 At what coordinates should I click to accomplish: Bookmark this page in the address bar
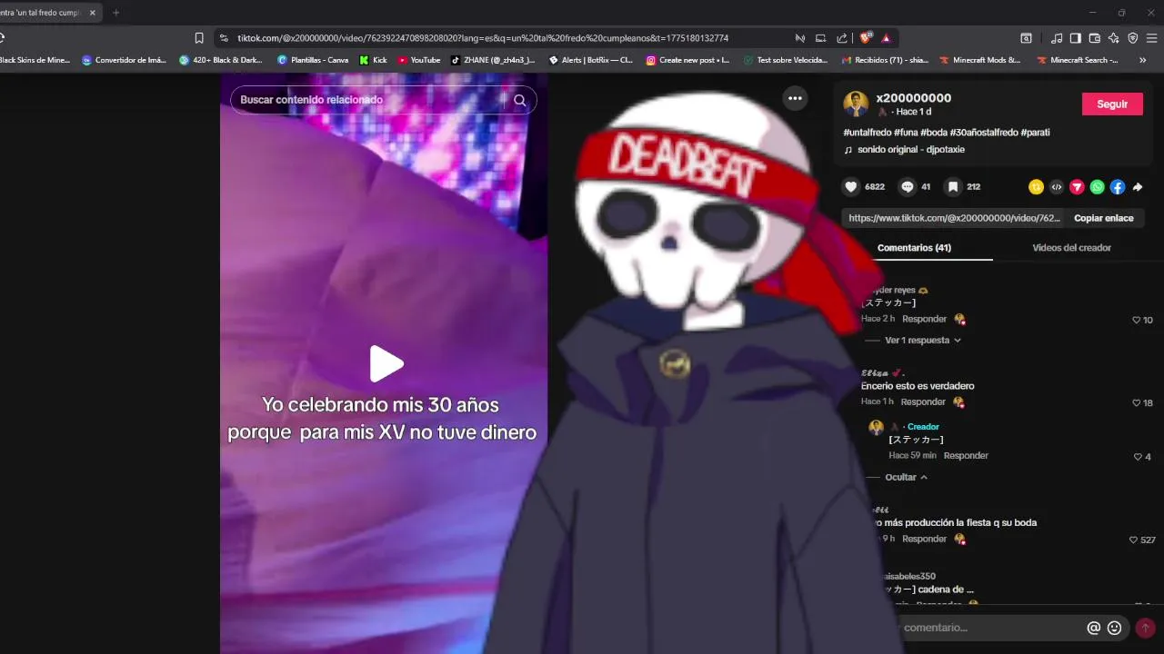click(x=199, y=38)
